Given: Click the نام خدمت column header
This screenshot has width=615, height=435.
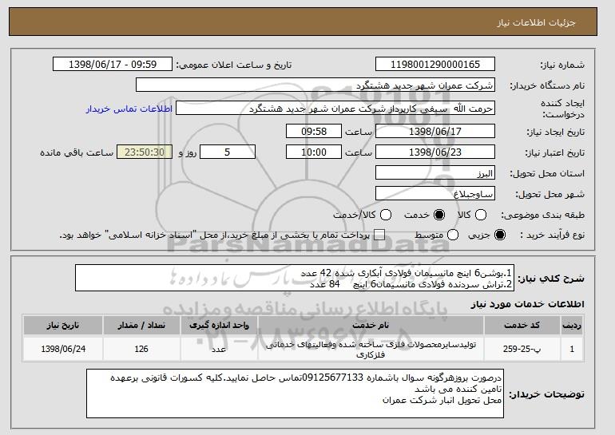Looking at the screenshot, I should tap(371, 326).
